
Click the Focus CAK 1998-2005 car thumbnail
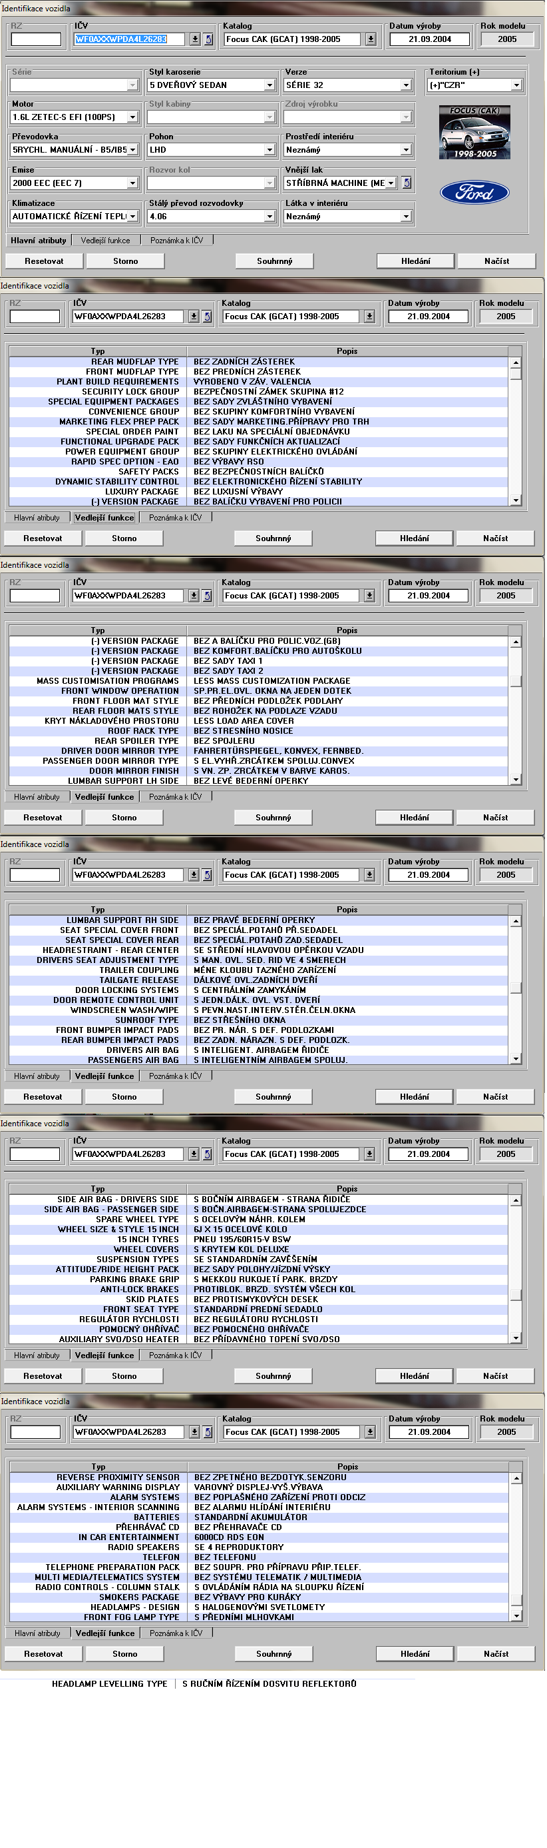[474, 132]
